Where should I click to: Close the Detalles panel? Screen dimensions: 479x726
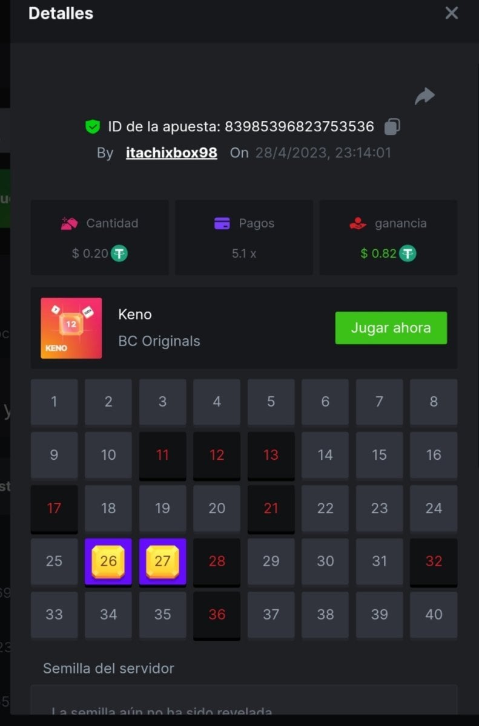[x=452, y=13]
